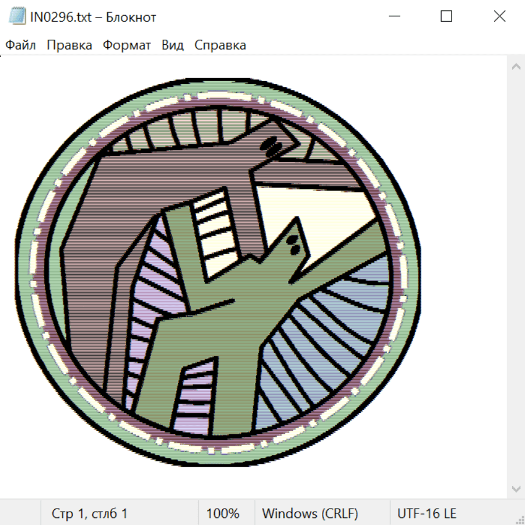
Task: Click the Notepad icon in the title bar
Action: pos(17,17)
